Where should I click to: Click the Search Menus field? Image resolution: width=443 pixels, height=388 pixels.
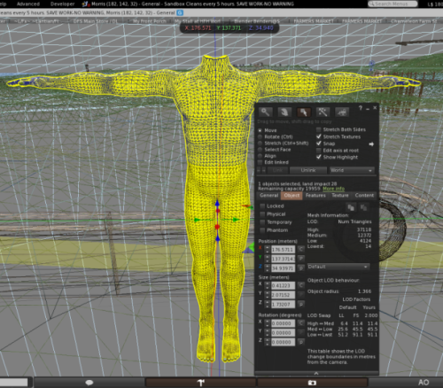tap(392, 4)
